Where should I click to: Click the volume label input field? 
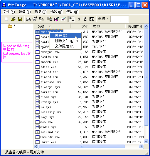pyautogui.click(x=120, y=19)
